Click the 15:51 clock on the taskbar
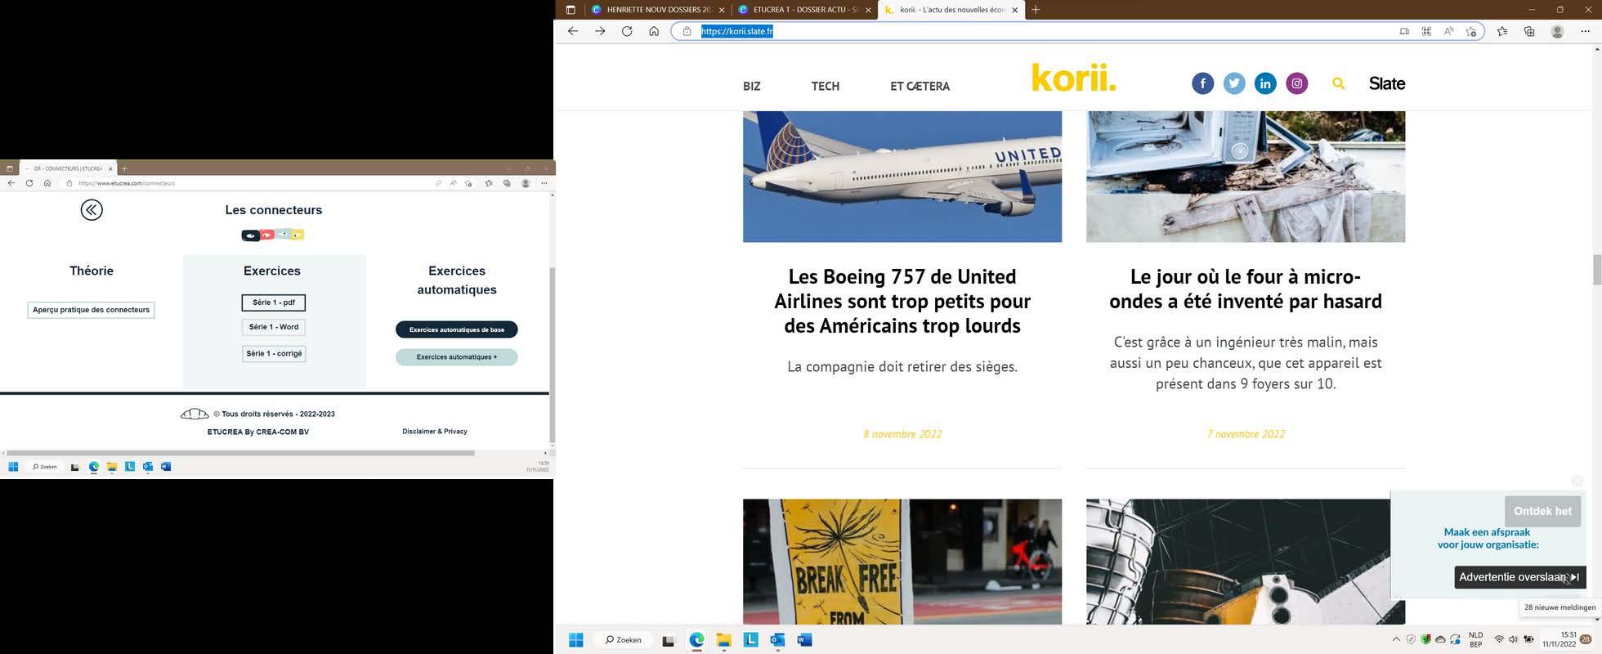Image resolution: width=1602 pixels, height=654 pixels. [x=1559, y=639]
